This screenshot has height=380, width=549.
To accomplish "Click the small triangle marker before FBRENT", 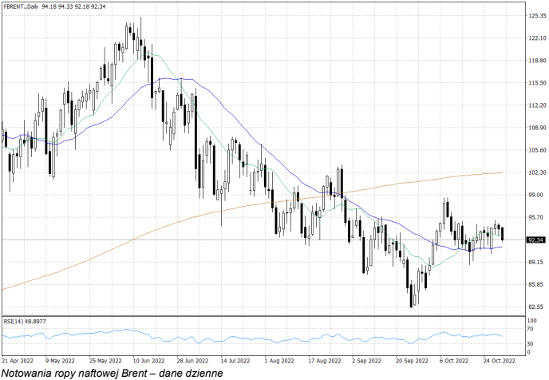I will 4,6.
